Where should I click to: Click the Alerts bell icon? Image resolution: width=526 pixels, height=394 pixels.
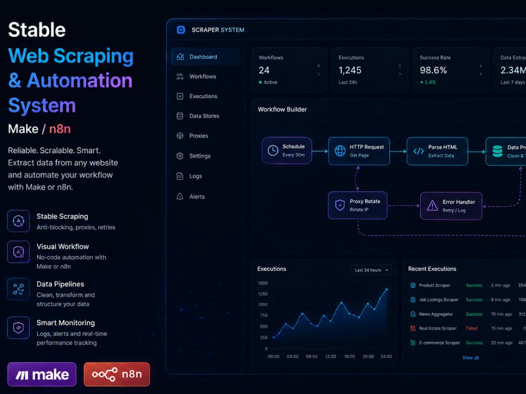click(180, 196)
